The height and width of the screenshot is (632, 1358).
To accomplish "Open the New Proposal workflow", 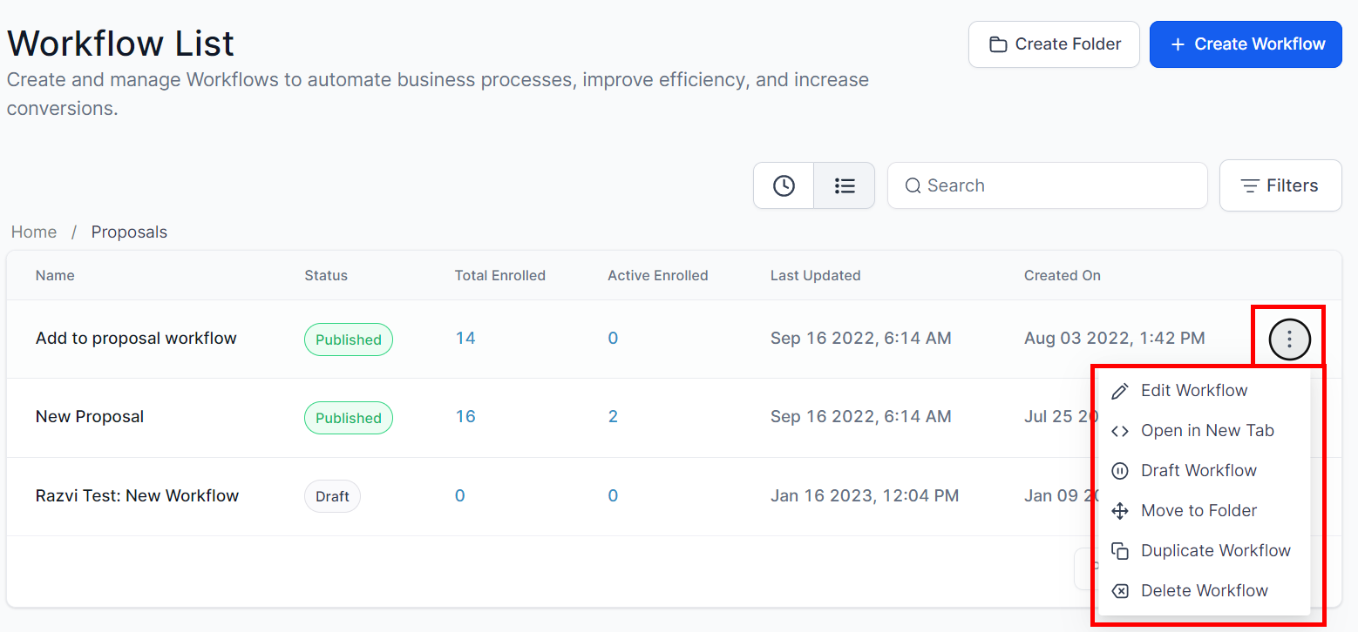I will pyautogui.click(x=90, y=417).
